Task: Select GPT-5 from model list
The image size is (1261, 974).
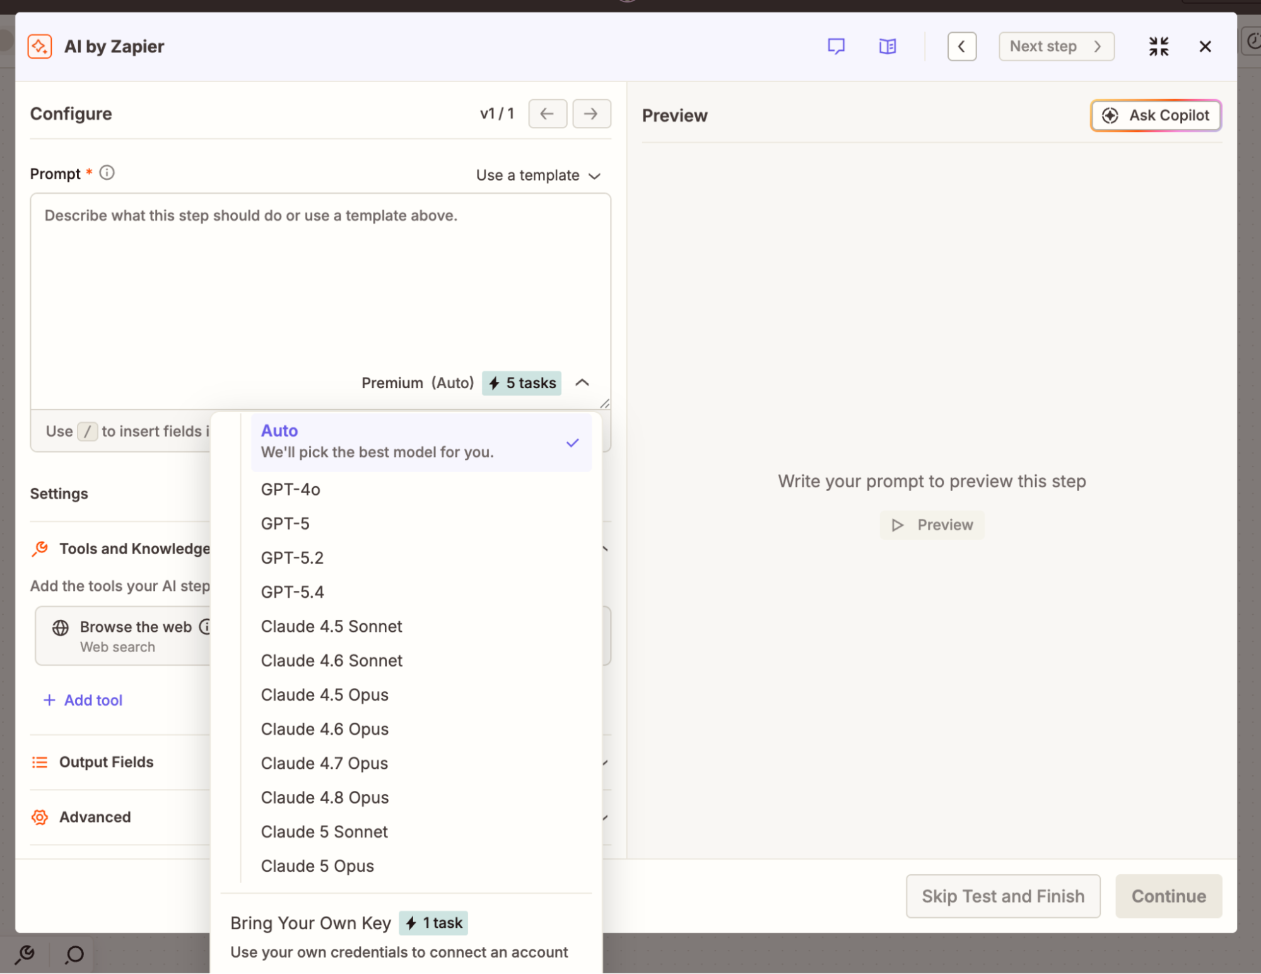Action: 421,524
